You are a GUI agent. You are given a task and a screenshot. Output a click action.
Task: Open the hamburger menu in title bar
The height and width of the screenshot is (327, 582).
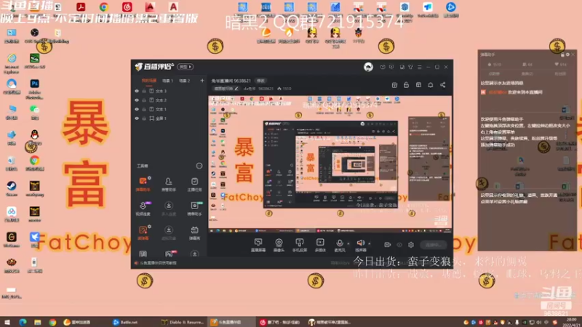coord(420,67)
